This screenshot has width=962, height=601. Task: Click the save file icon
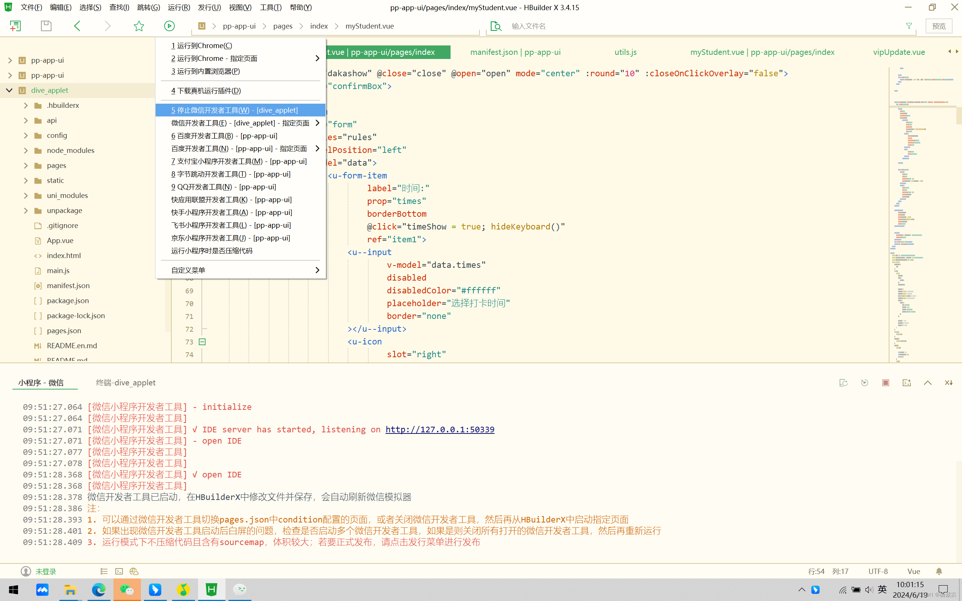coord(46,26)
